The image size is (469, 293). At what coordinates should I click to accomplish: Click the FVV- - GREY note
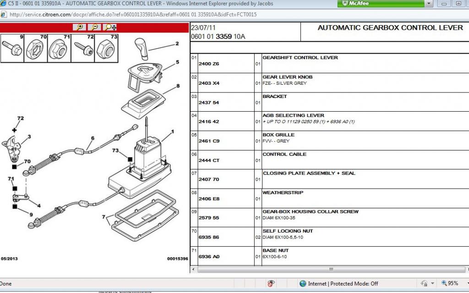276,141
